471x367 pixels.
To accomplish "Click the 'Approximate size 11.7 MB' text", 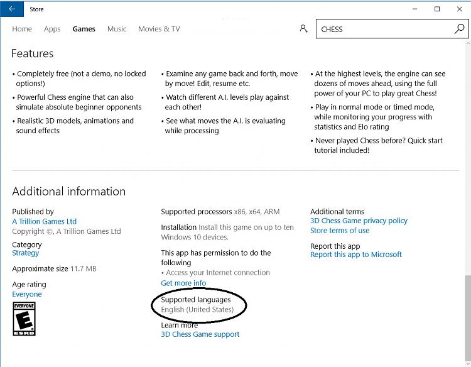I will [54, 269].
